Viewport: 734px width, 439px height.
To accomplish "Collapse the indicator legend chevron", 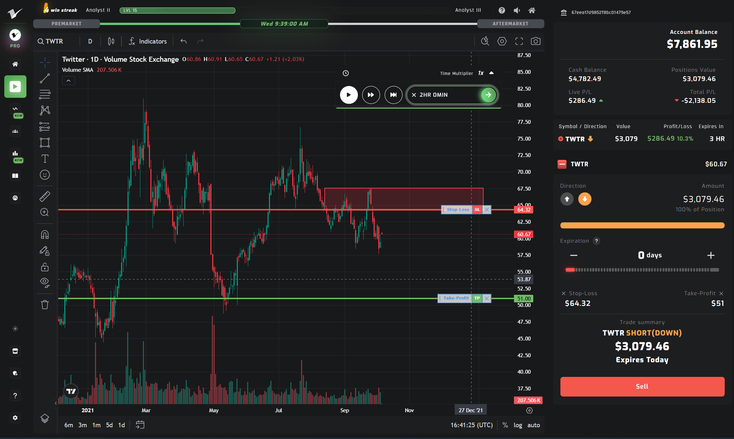I will 69,81.
